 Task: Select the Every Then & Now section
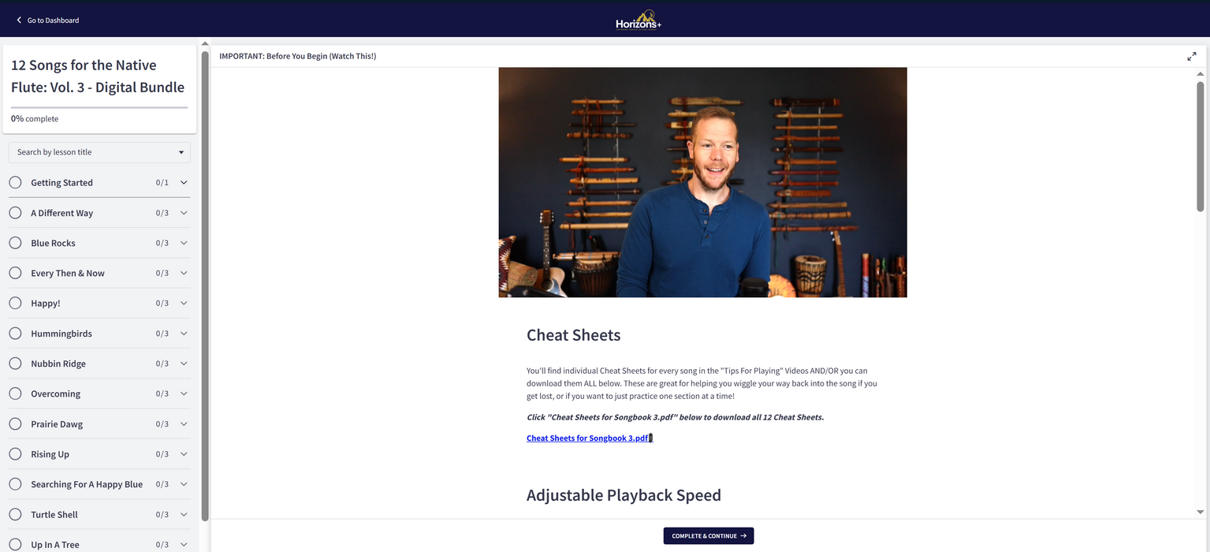[x=99, y=273]
